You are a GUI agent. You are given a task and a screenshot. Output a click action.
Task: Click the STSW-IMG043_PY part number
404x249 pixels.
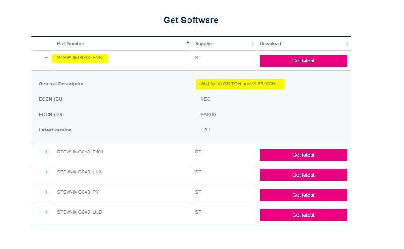78,192
